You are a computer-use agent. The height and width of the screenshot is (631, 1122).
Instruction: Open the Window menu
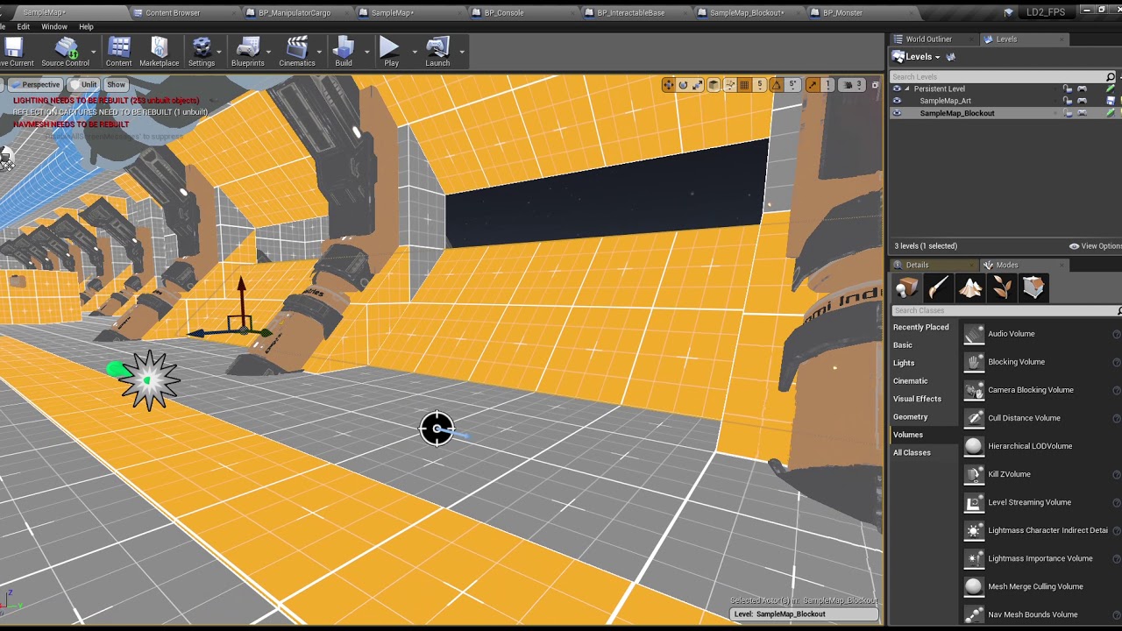pyautogui.click(x=54, y=26)
